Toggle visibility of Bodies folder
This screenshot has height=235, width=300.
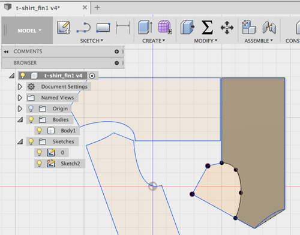pos(31,120)
